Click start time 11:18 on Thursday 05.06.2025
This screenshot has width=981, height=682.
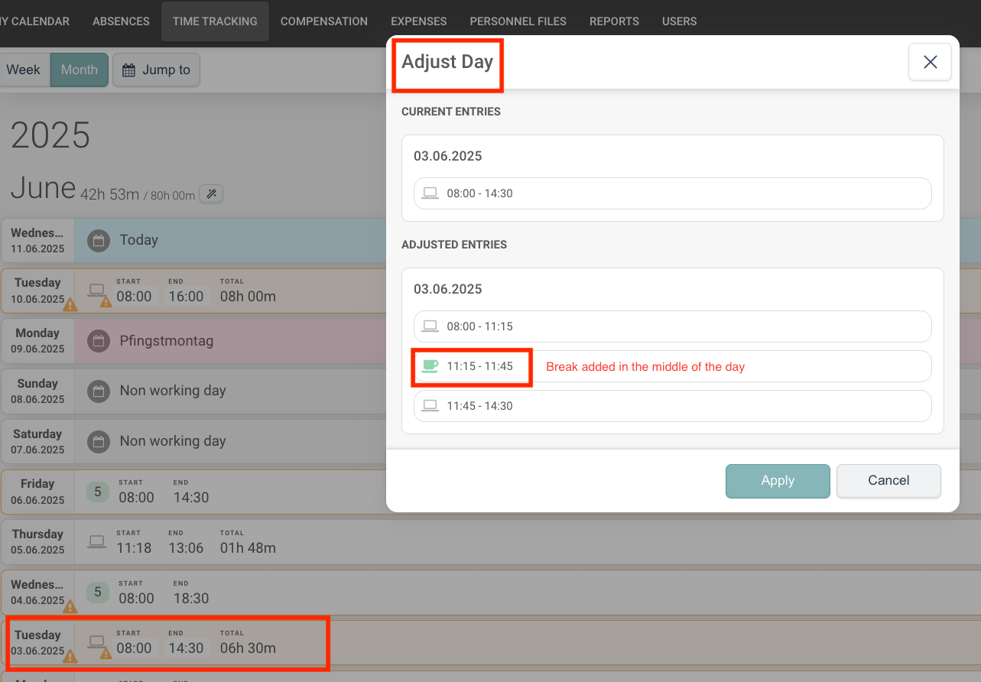[135, 548]
